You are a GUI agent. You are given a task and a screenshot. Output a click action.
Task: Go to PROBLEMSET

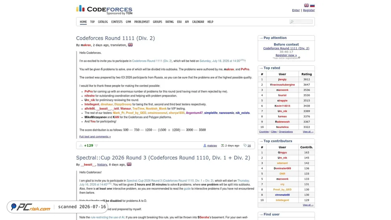(x=142, y=22)
